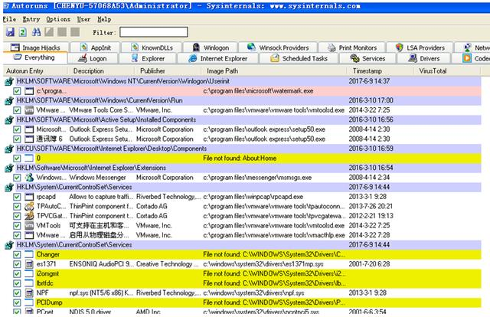
Task: Switch to the Drivers tab
Action: pyautogui.click(x=423, y=58)
